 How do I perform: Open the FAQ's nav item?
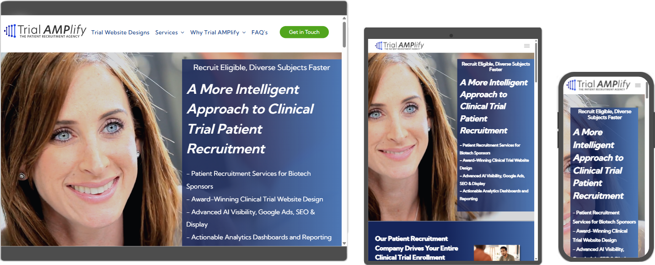click(259, 32)
